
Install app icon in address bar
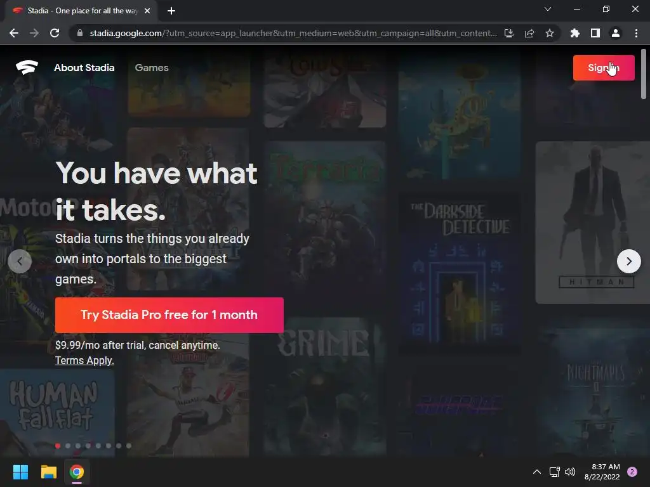(509, 33)
